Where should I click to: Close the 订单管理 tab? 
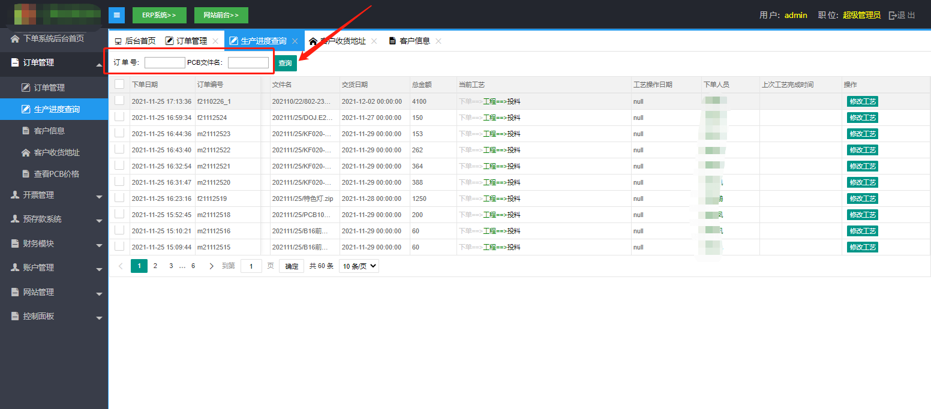pos(215,41)
